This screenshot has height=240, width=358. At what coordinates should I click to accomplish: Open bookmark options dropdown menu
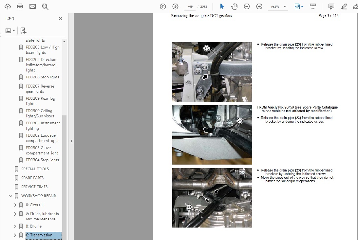(10, 31)
